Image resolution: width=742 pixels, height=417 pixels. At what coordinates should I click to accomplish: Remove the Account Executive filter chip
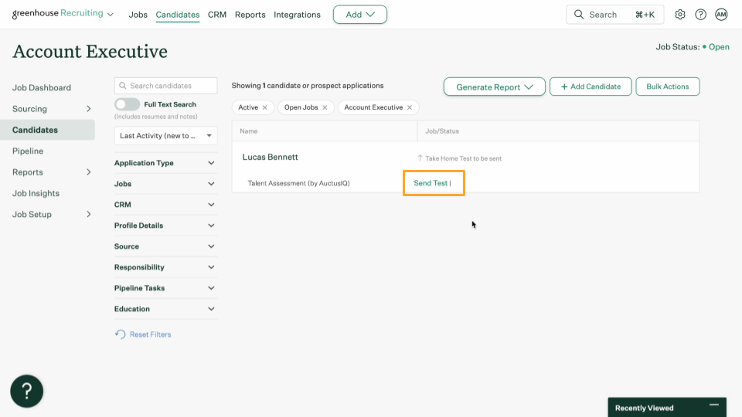click(x=410, y=107)
